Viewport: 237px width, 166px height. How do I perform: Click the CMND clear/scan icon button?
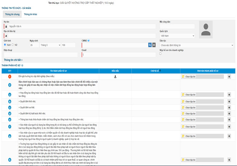tap(154, 45)
